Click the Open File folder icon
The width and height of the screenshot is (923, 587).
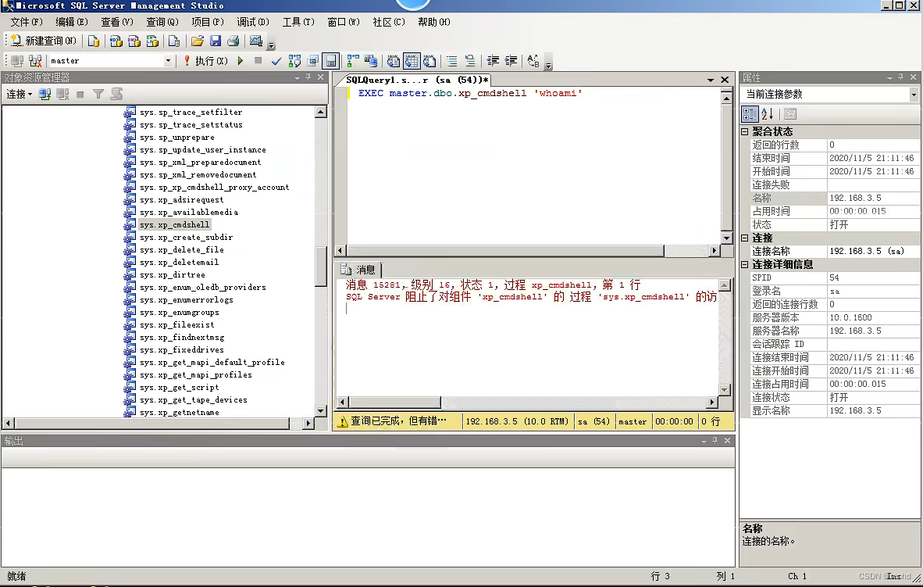198,41
